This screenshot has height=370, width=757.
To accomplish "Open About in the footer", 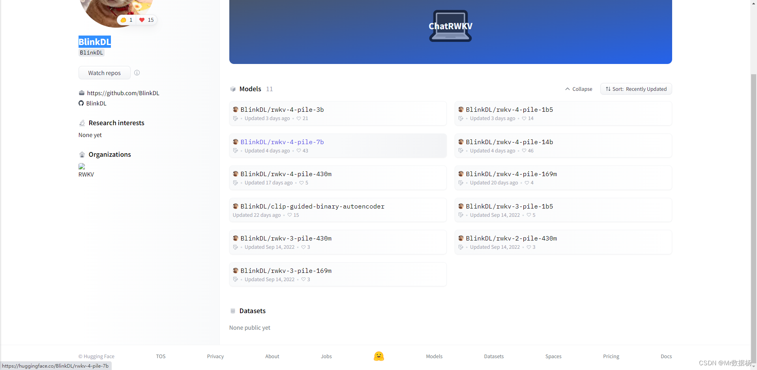I will (272, 357).
